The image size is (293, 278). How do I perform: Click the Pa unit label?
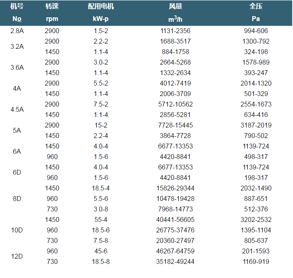pyautogui.click(x=256, y=19)
